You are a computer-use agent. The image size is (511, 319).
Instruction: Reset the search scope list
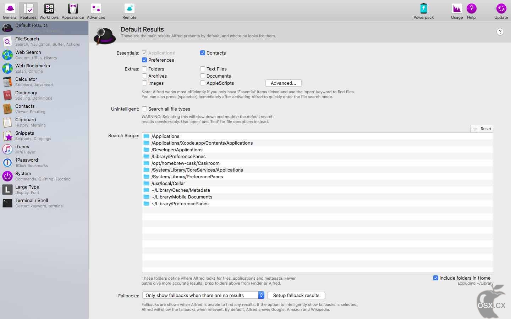coord(486,129)
